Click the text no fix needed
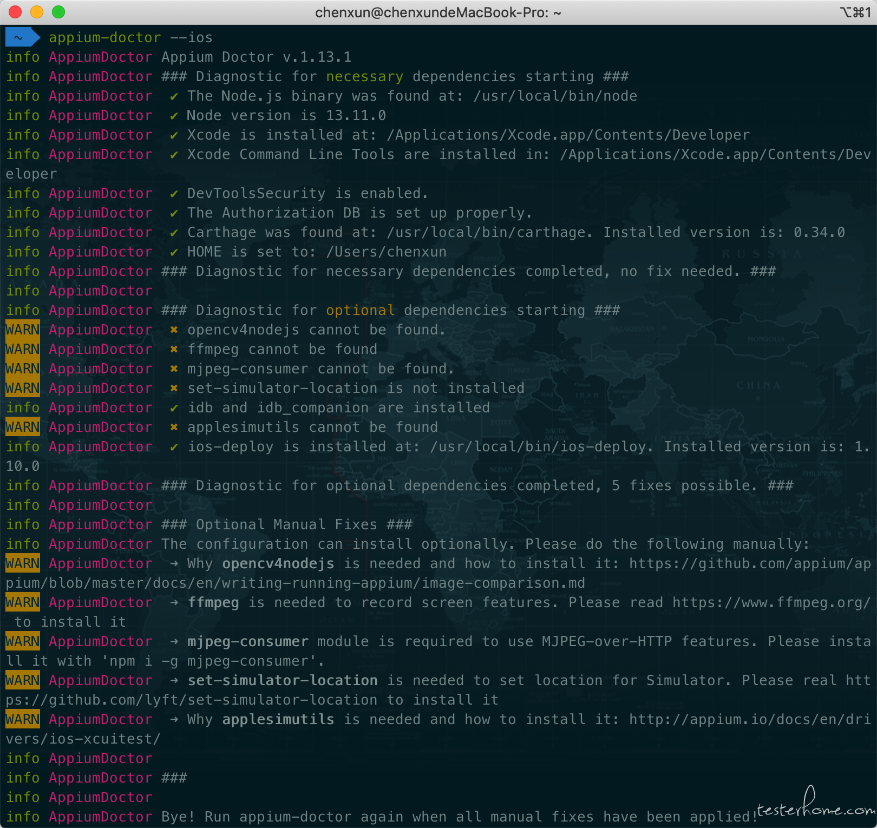877x828 pixels. tap(680, 271)
